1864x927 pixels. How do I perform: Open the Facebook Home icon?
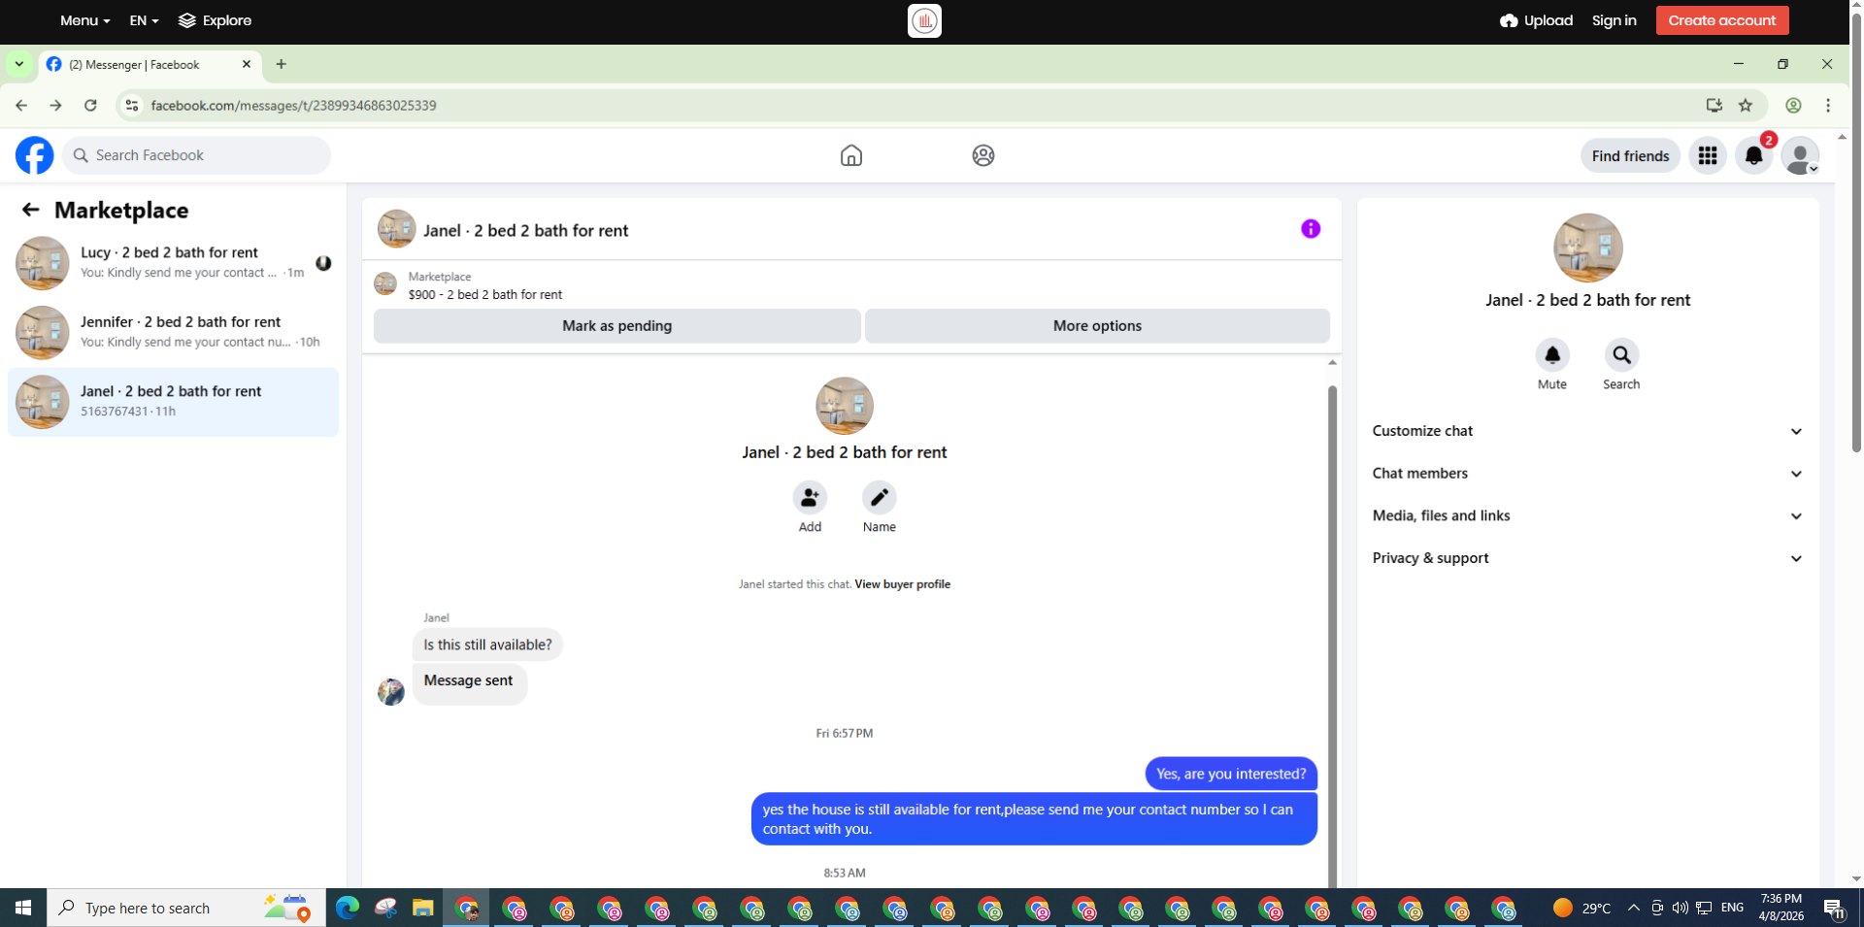pos(851,155)
